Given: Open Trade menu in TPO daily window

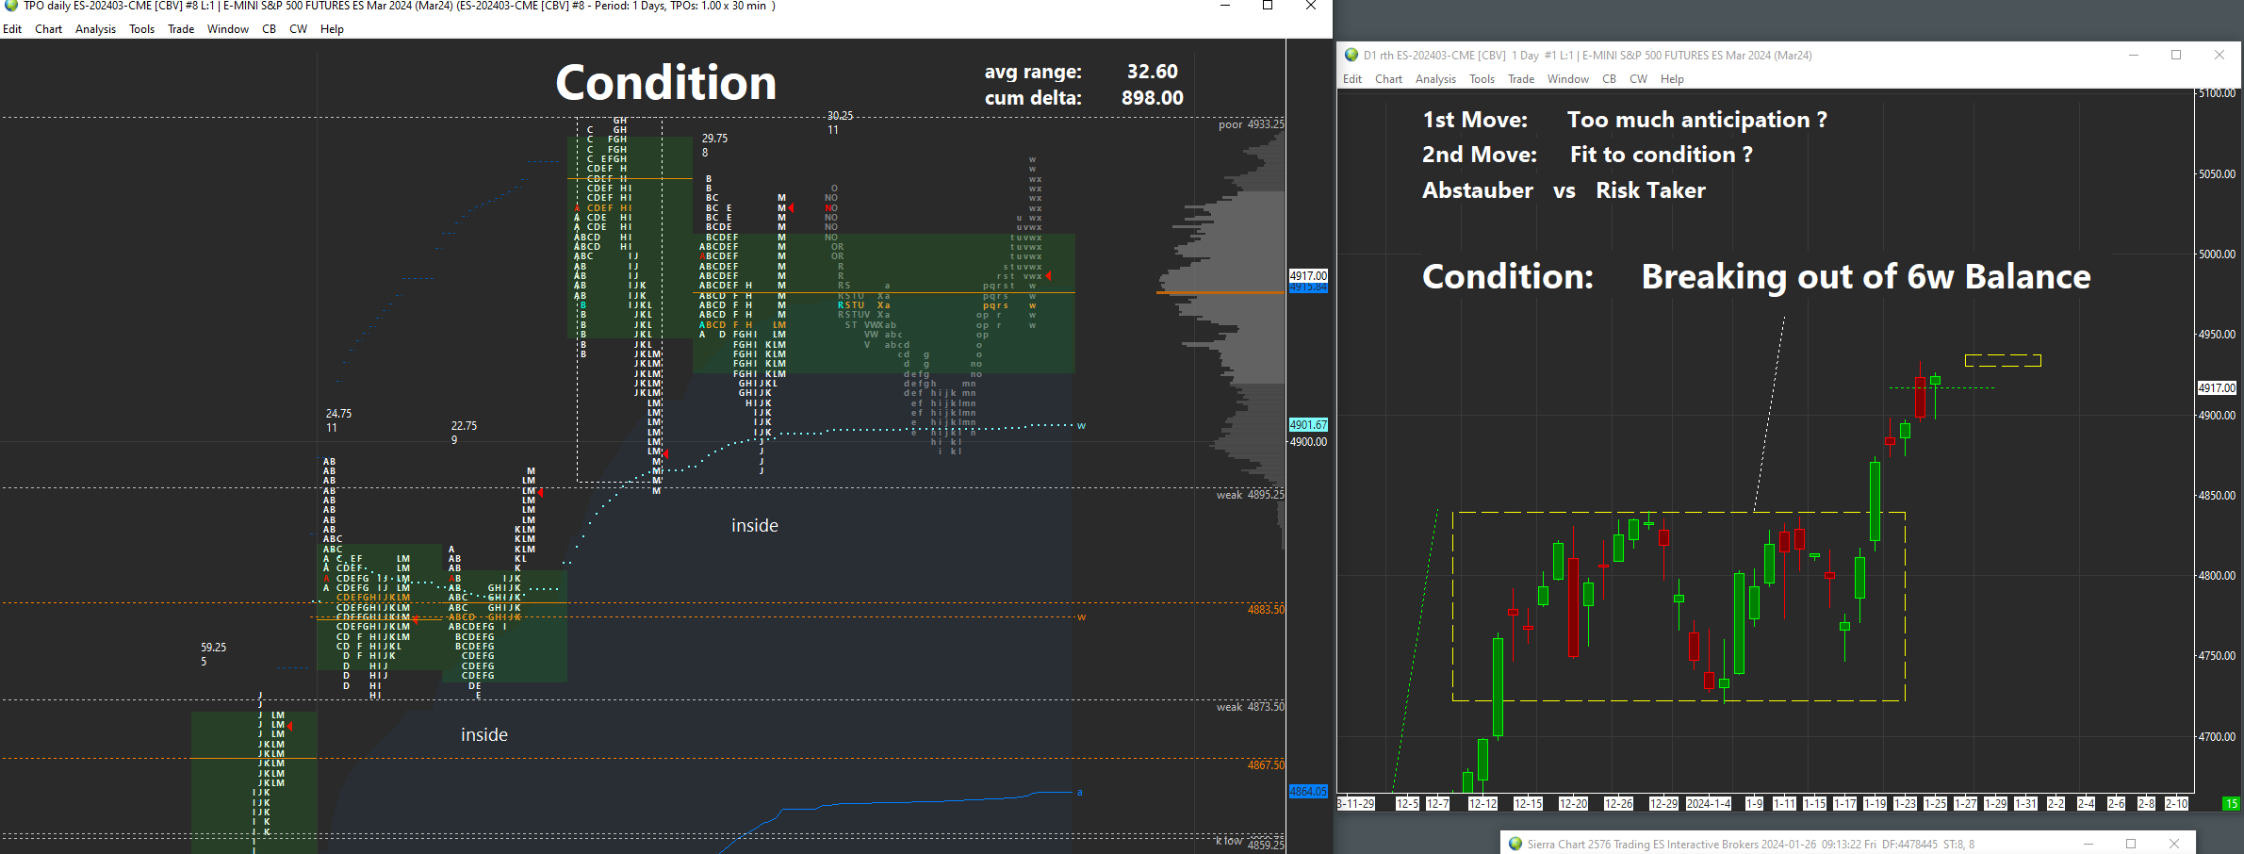Looking at the screenshot, I should pos(181,29).
